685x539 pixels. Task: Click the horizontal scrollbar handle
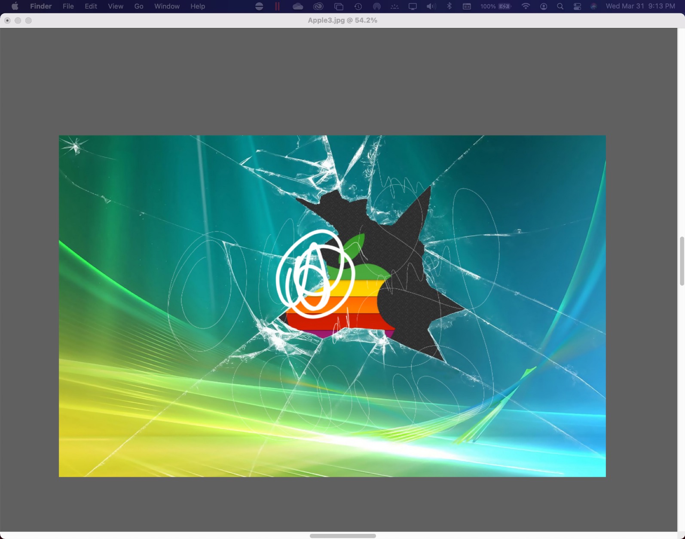(342, 536)
